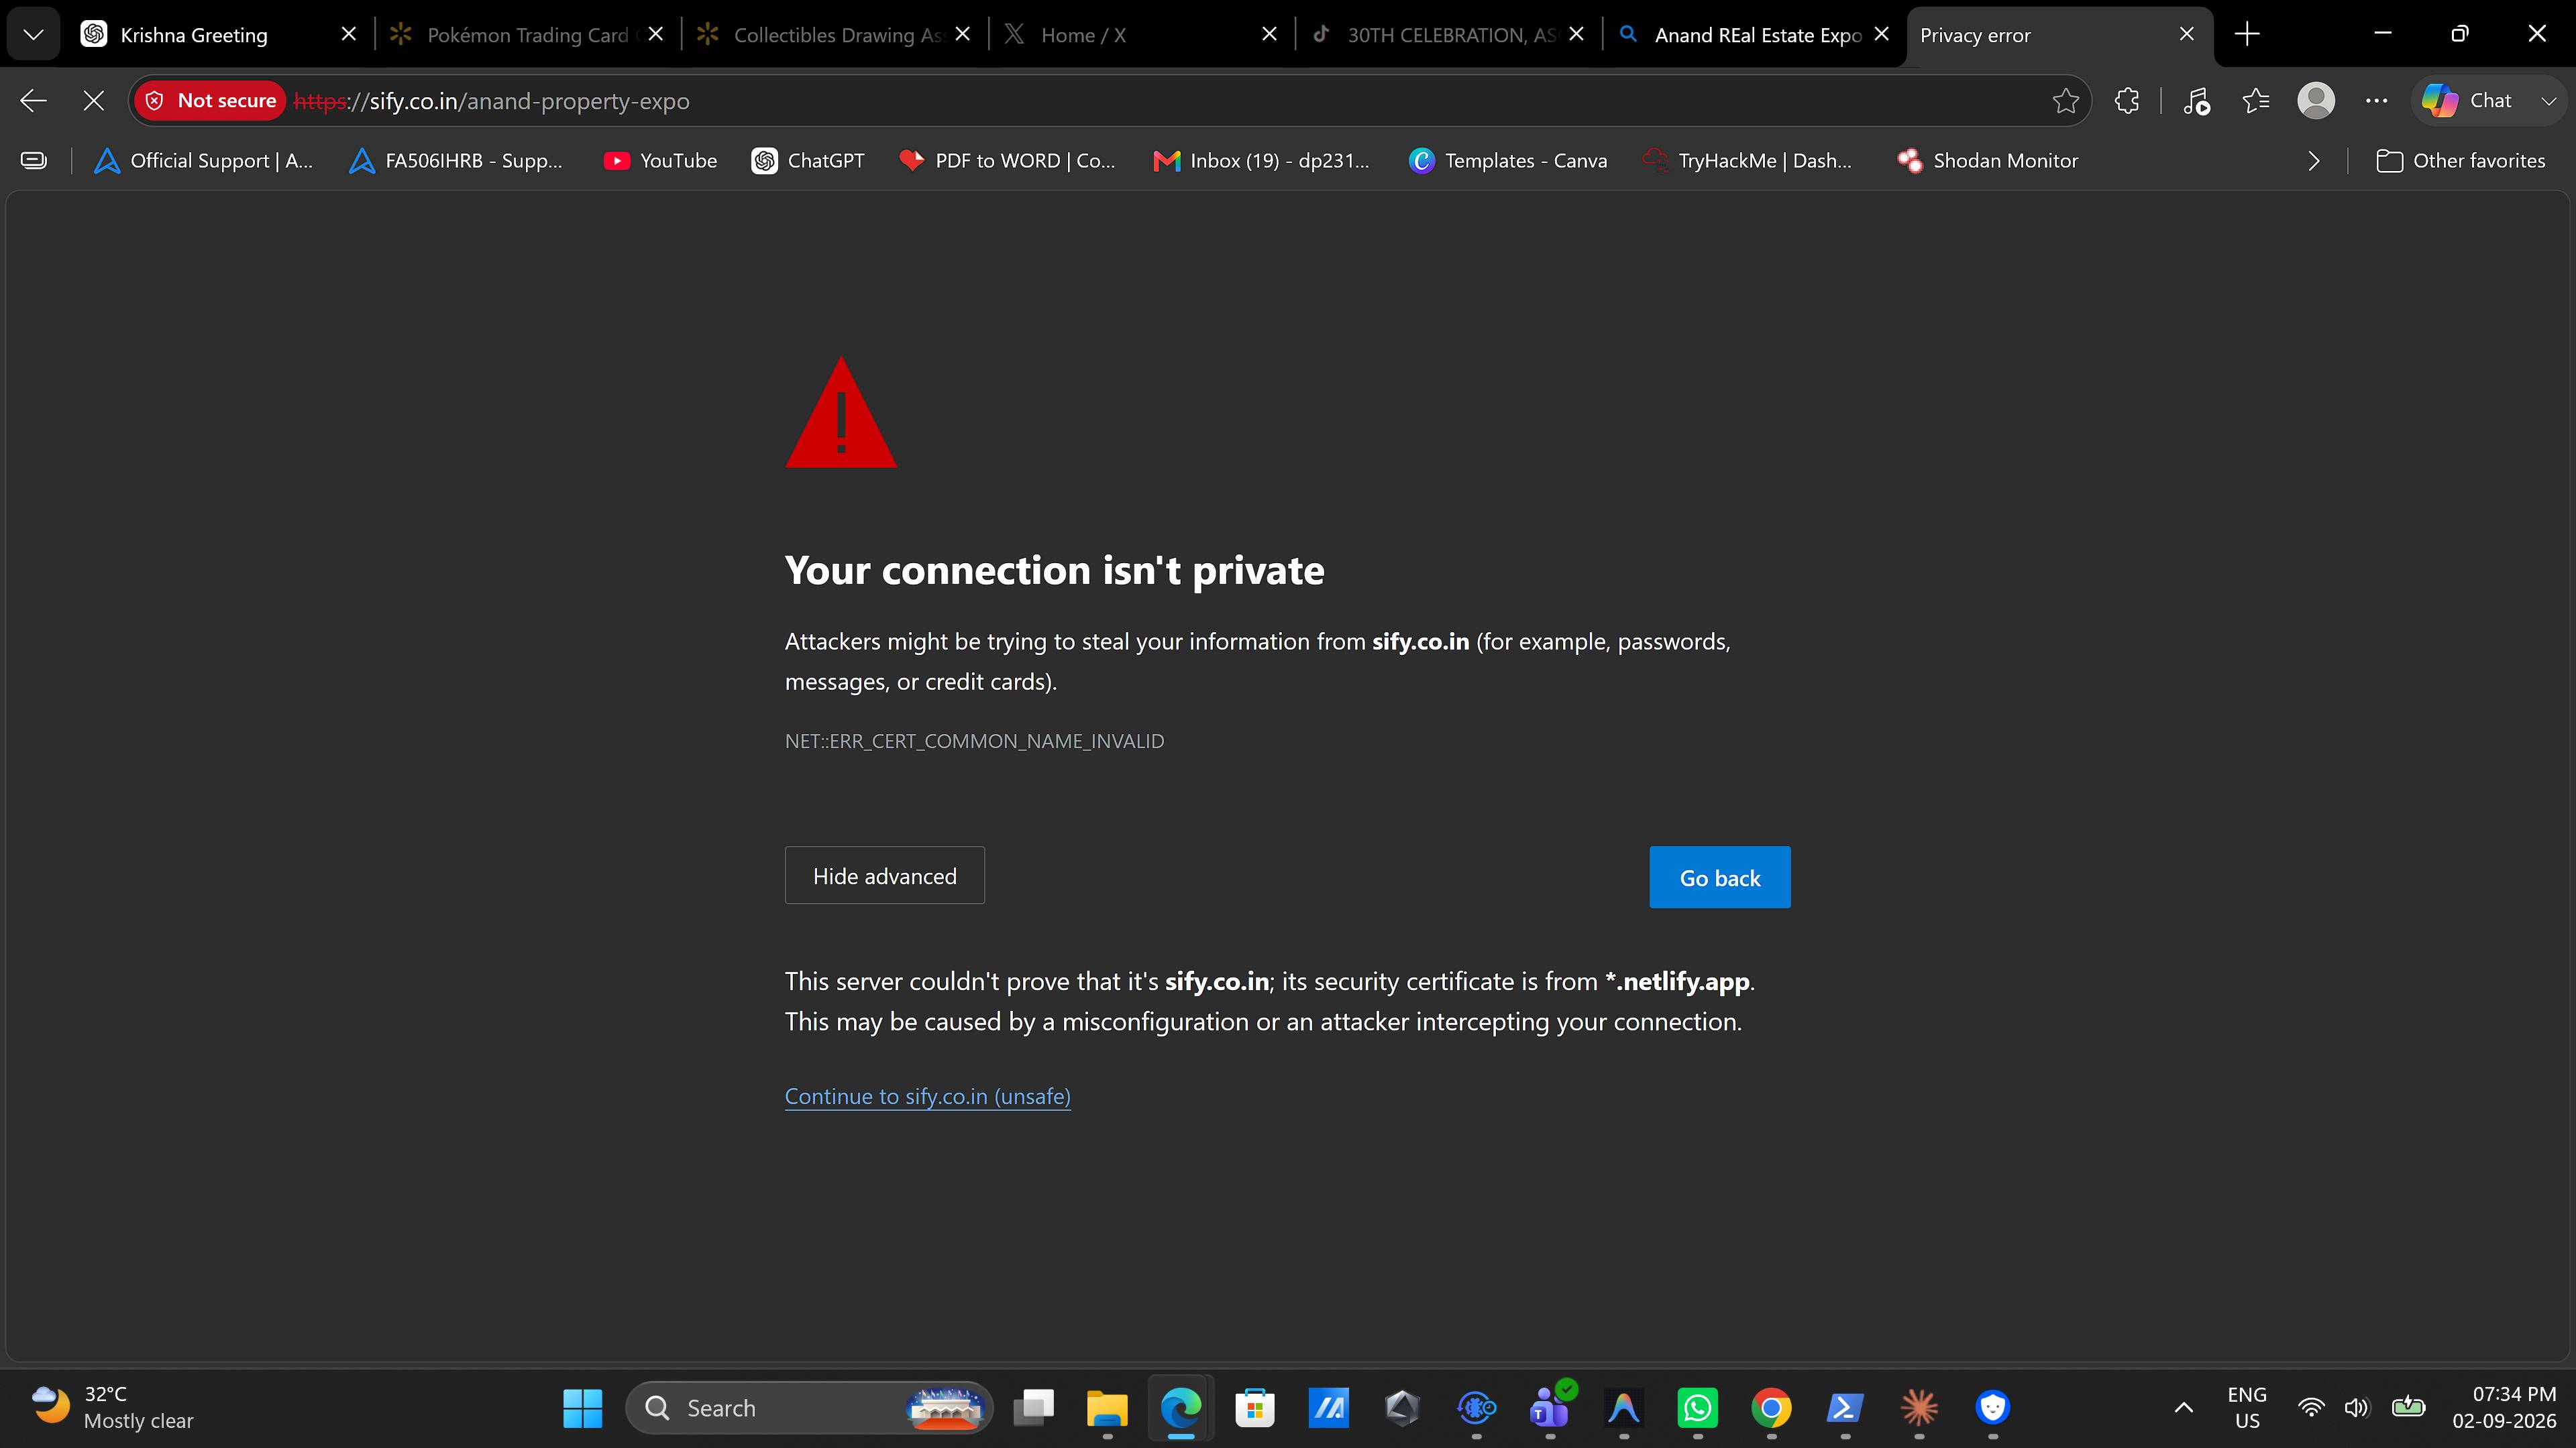Open WhatsApp from the taskbar

coord(1698,1408)
